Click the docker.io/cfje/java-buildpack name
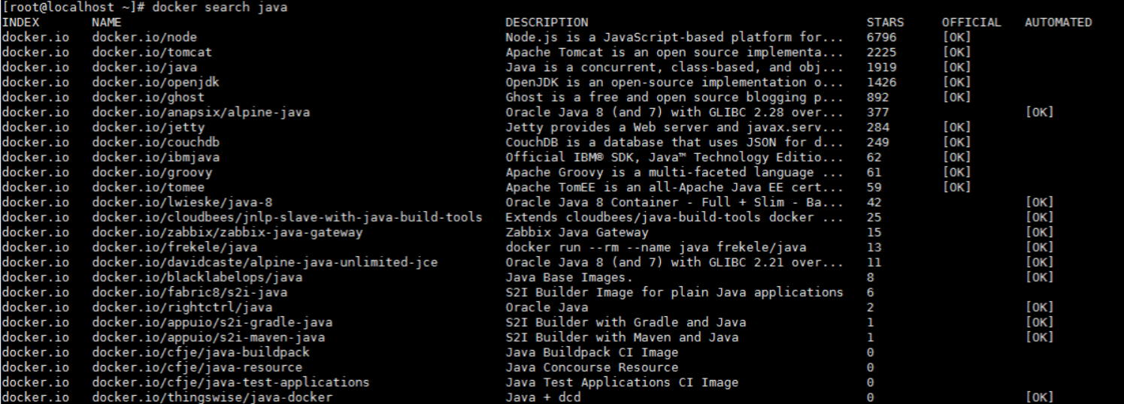The width and height of the screenshot is (1124, 404). click(201, 352)
